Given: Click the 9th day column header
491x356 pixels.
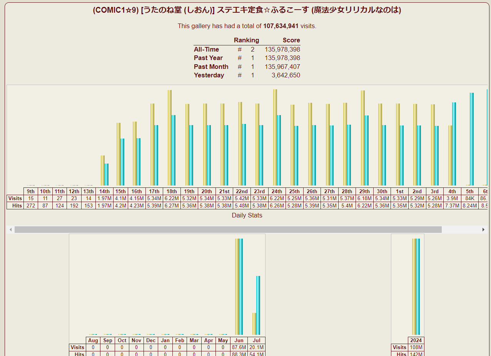Looking at the screenshot, I should pyautogui.click(x=31, y=191).
